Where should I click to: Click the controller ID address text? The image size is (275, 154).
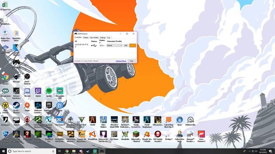tap(81, 46)
